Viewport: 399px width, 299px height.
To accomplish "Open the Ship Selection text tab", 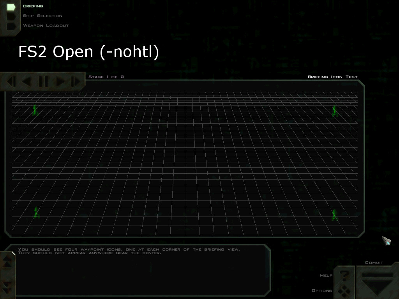I will point(42,16).
